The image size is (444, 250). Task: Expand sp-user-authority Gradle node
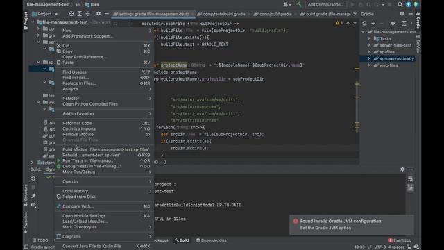[x=368, y=58]
